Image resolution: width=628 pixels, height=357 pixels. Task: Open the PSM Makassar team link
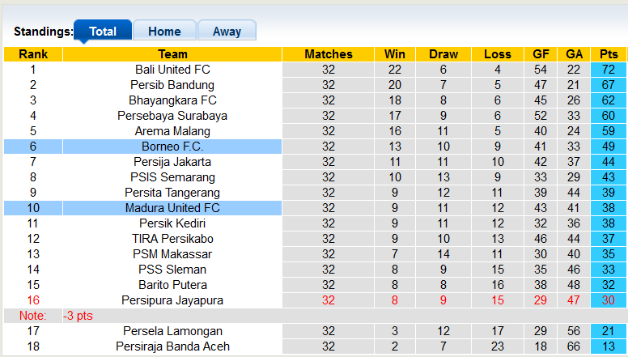point(172,254)
